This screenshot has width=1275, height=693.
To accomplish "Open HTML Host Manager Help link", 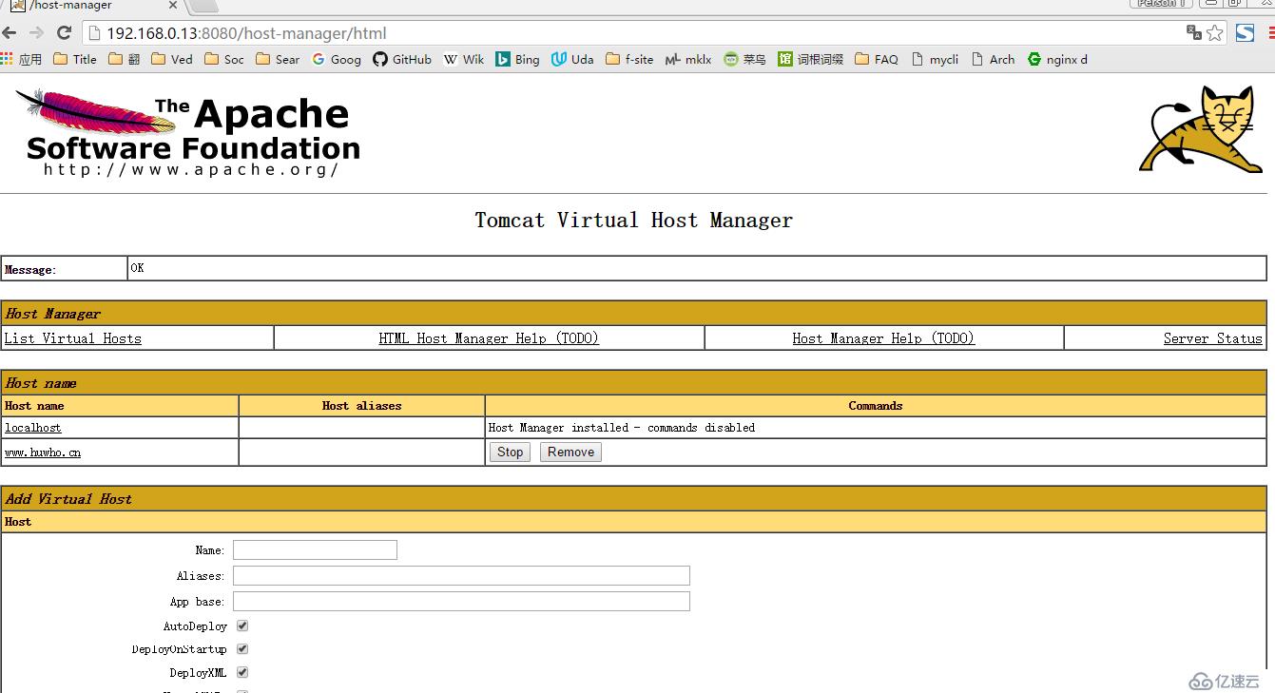I will click(489, 338).
